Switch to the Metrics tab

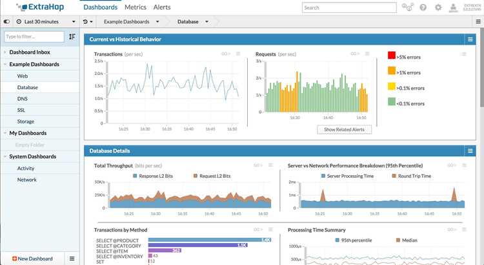pyautogui.click(x=136, y=7)
